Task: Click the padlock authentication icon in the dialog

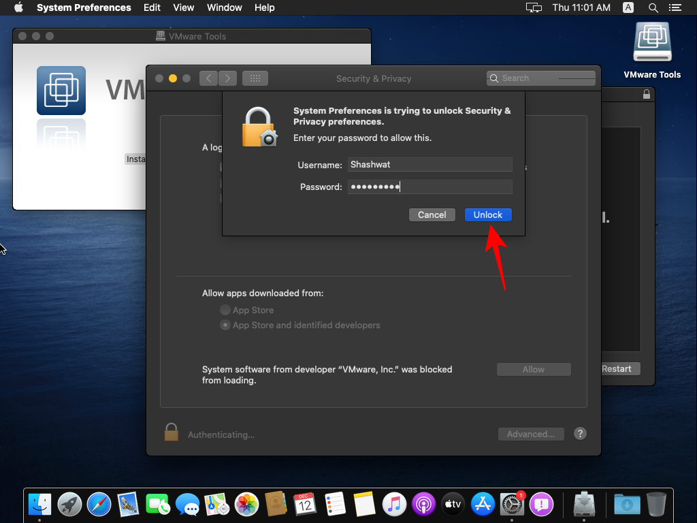Action: point(259,127)
